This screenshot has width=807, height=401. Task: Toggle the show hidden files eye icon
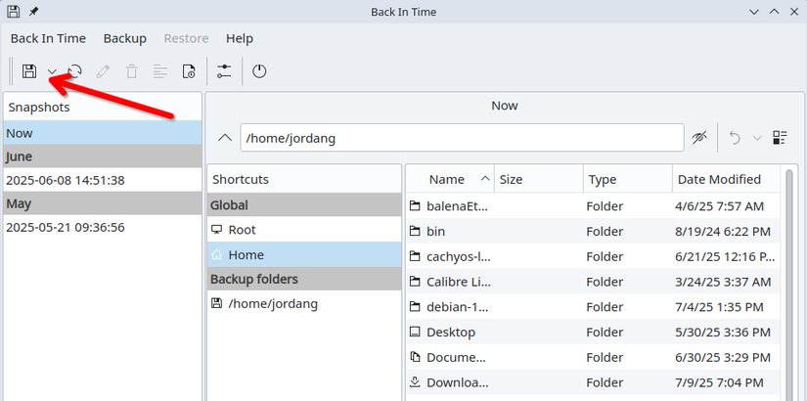(x=699, y=138)
